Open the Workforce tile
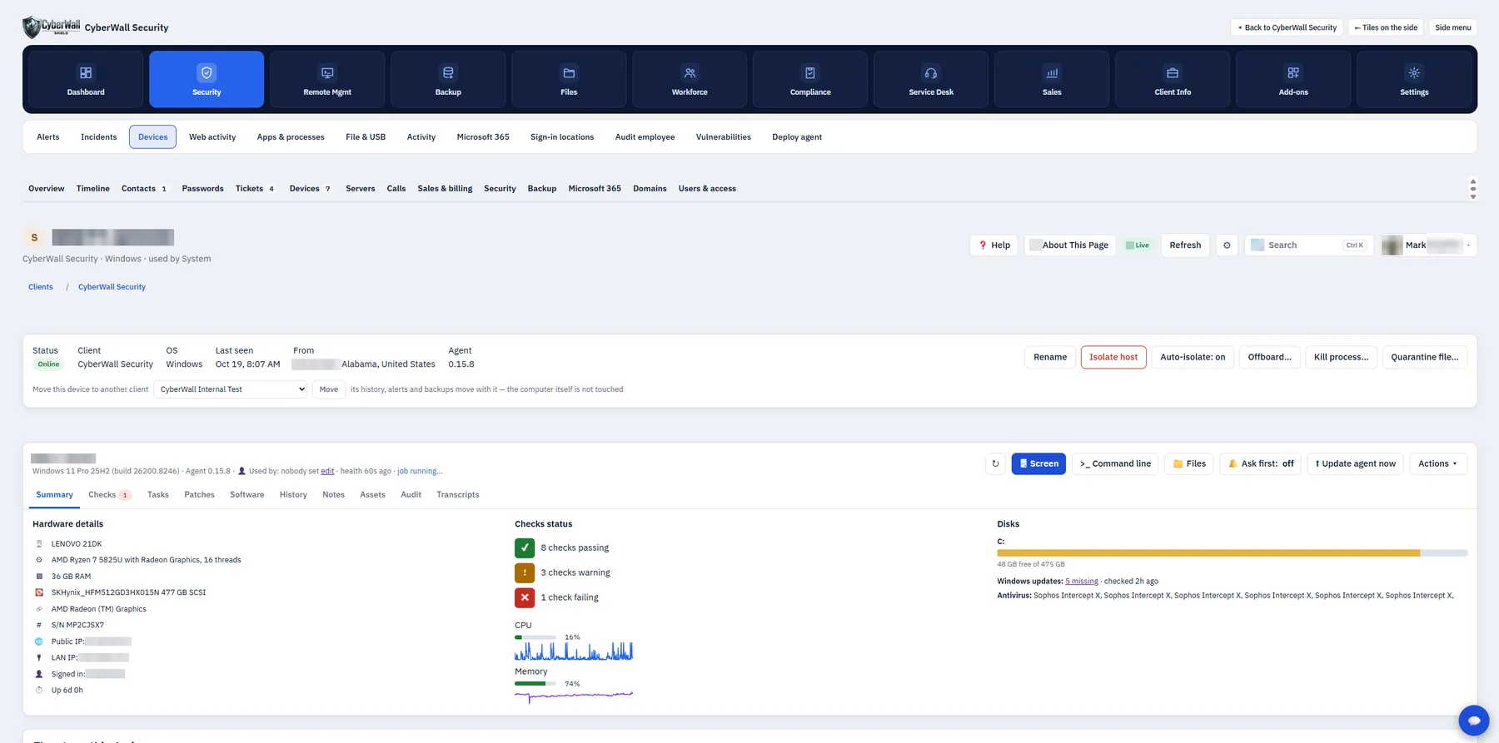The width and height of the screenshot is (1499, 743). (690, 80)
